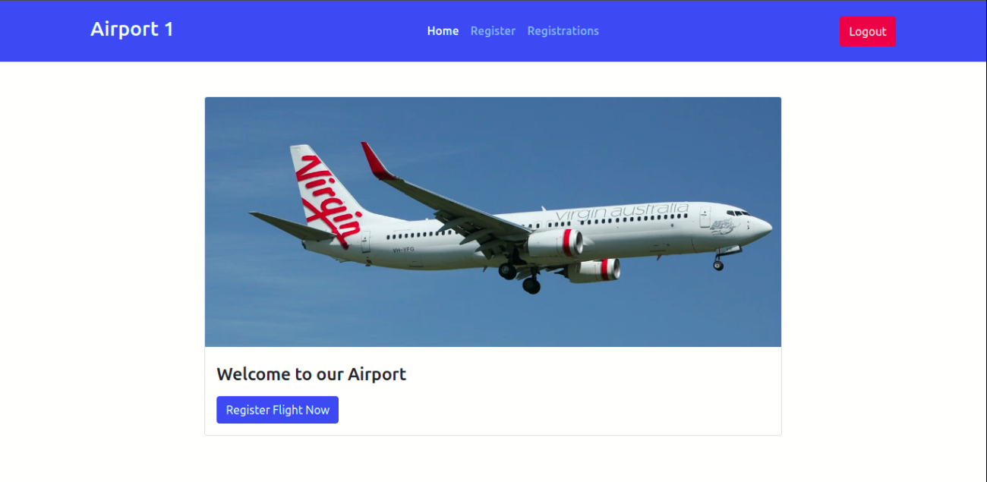Click the main landing gear wheels

[x=519, y=277]
